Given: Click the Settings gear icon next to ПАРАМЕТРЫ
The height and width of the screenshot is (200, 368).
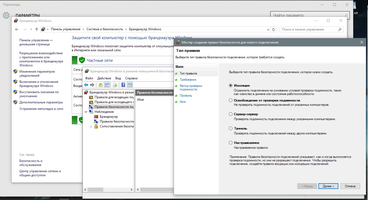Looking at the screenshot, I should [6, 15].
